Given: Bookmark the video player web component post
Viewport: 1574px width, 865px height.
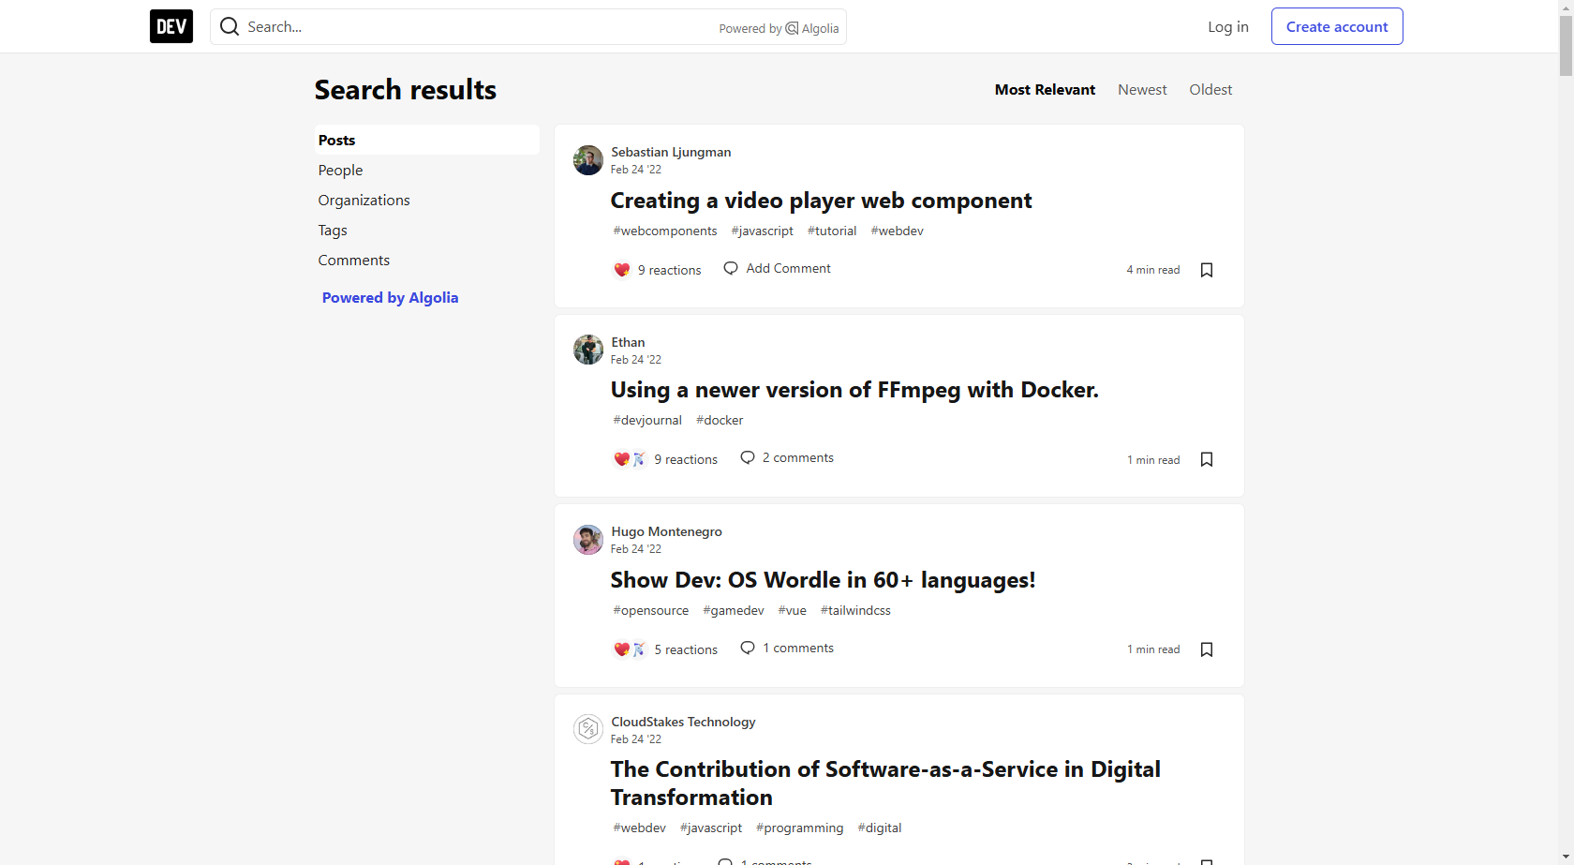Looking at the screenshot, I should tap(1207, 270).
